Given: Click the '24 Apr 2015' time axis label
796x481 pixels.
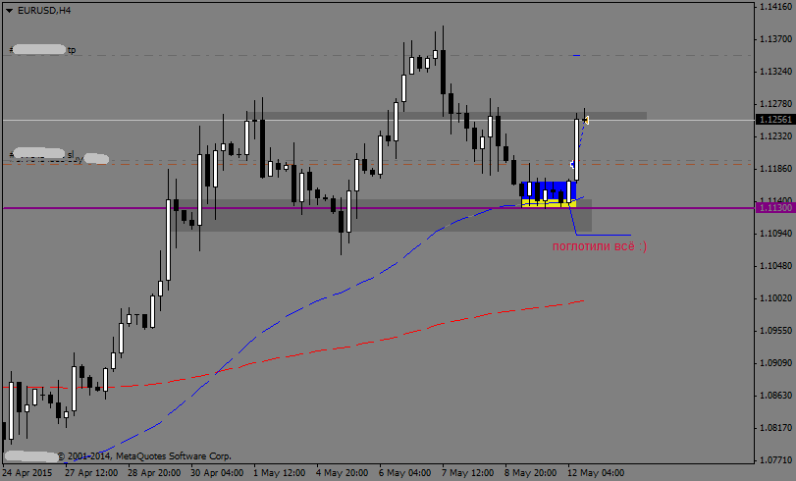Looking at the screenshot, I should [27, 473].
